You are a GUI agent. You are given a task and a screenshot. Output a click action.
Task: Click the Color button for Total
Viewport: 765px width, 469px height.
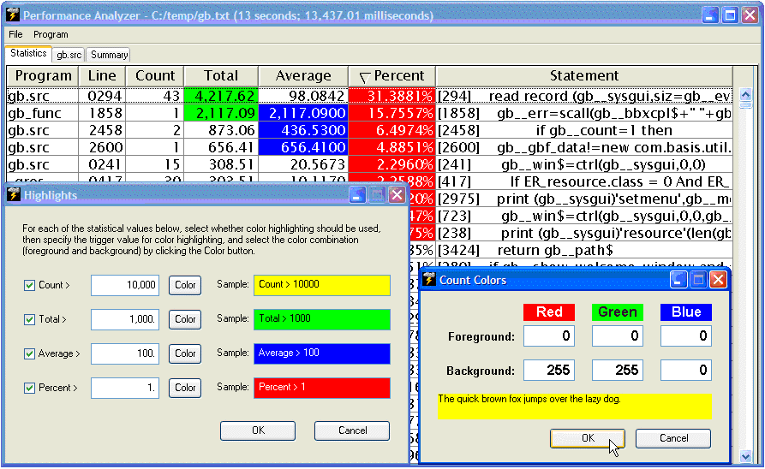[x=185, y=319]
